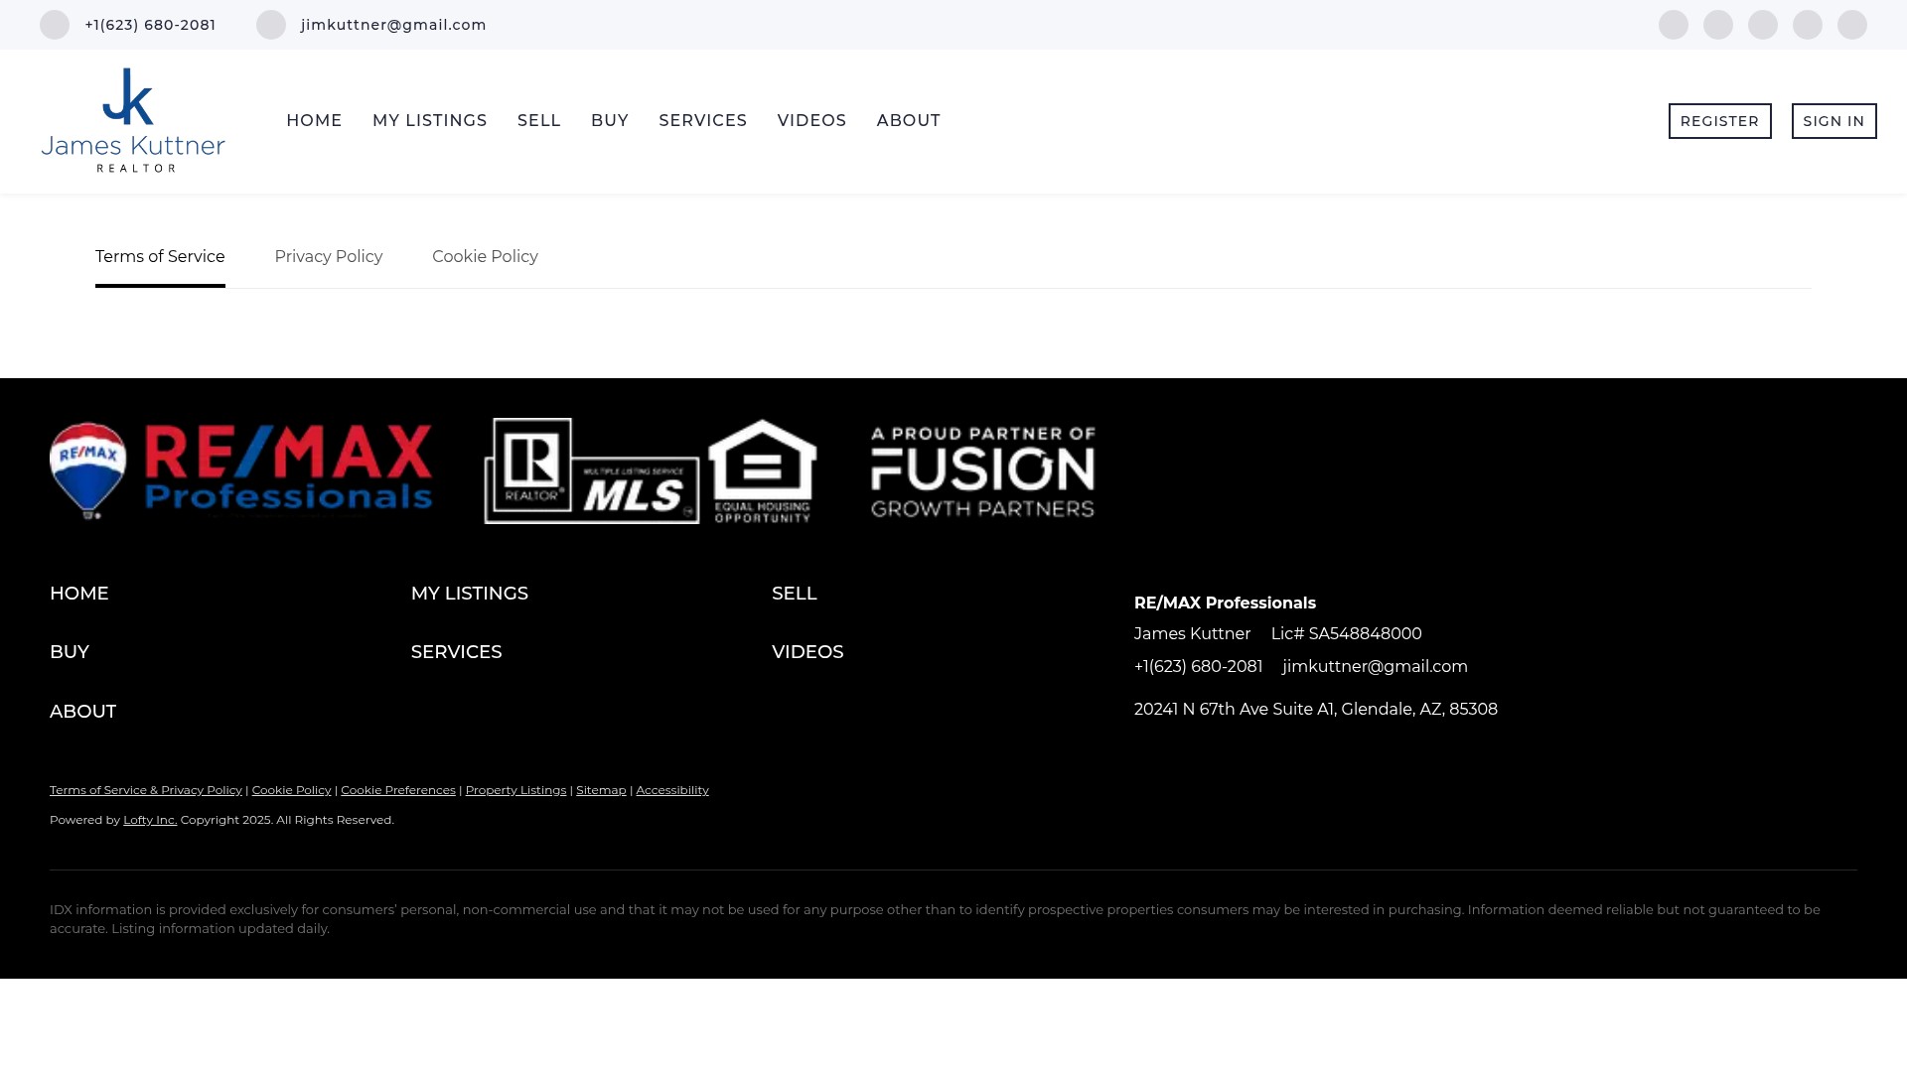Open About in the top navigation

pos(909,121)
